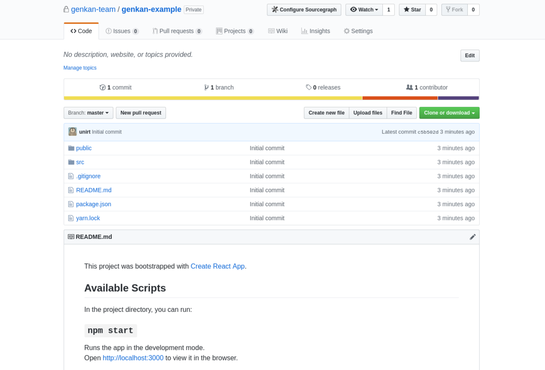Click the Sourcegraph logo icon
The image size is (545, 370).
(275, 10)
